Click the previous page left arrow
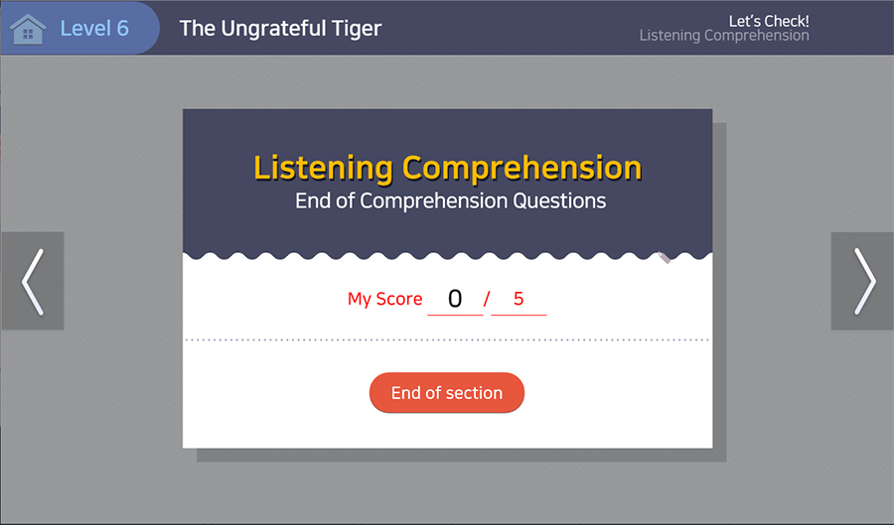Image resolution: width=894 pixels, height=525 pixels. pos(33,281)
